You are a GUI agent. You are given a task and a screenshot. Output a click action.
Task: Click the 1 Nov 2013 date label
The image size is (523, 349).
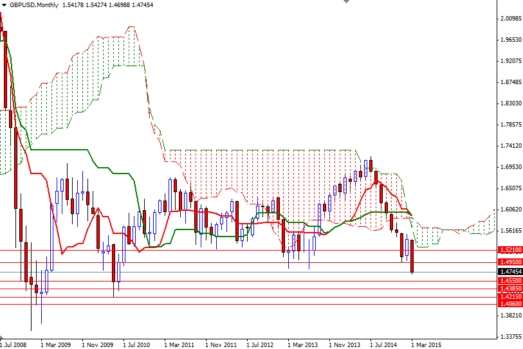[345, 345]
